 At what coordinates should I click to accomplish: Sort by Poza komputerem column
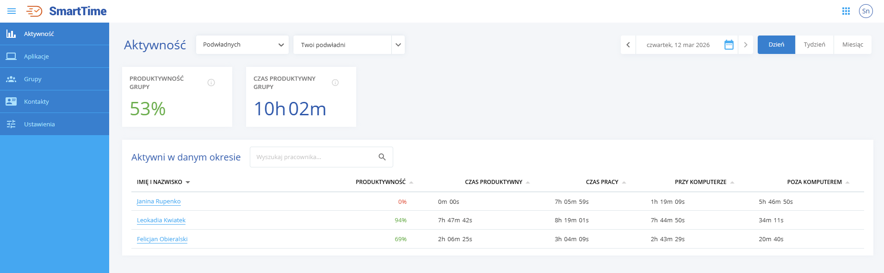[x=818, y=182]
